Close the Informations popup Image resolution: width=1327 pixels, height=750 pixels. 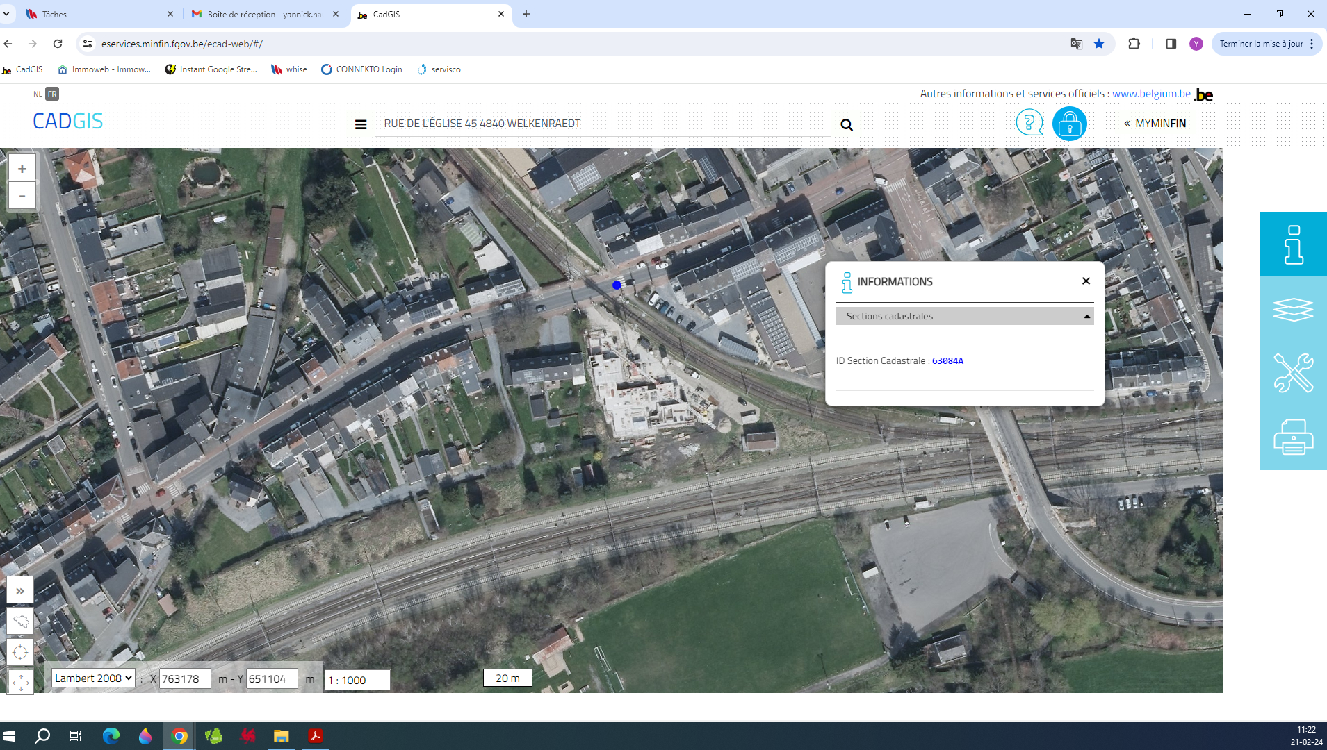pos(1086,281)
